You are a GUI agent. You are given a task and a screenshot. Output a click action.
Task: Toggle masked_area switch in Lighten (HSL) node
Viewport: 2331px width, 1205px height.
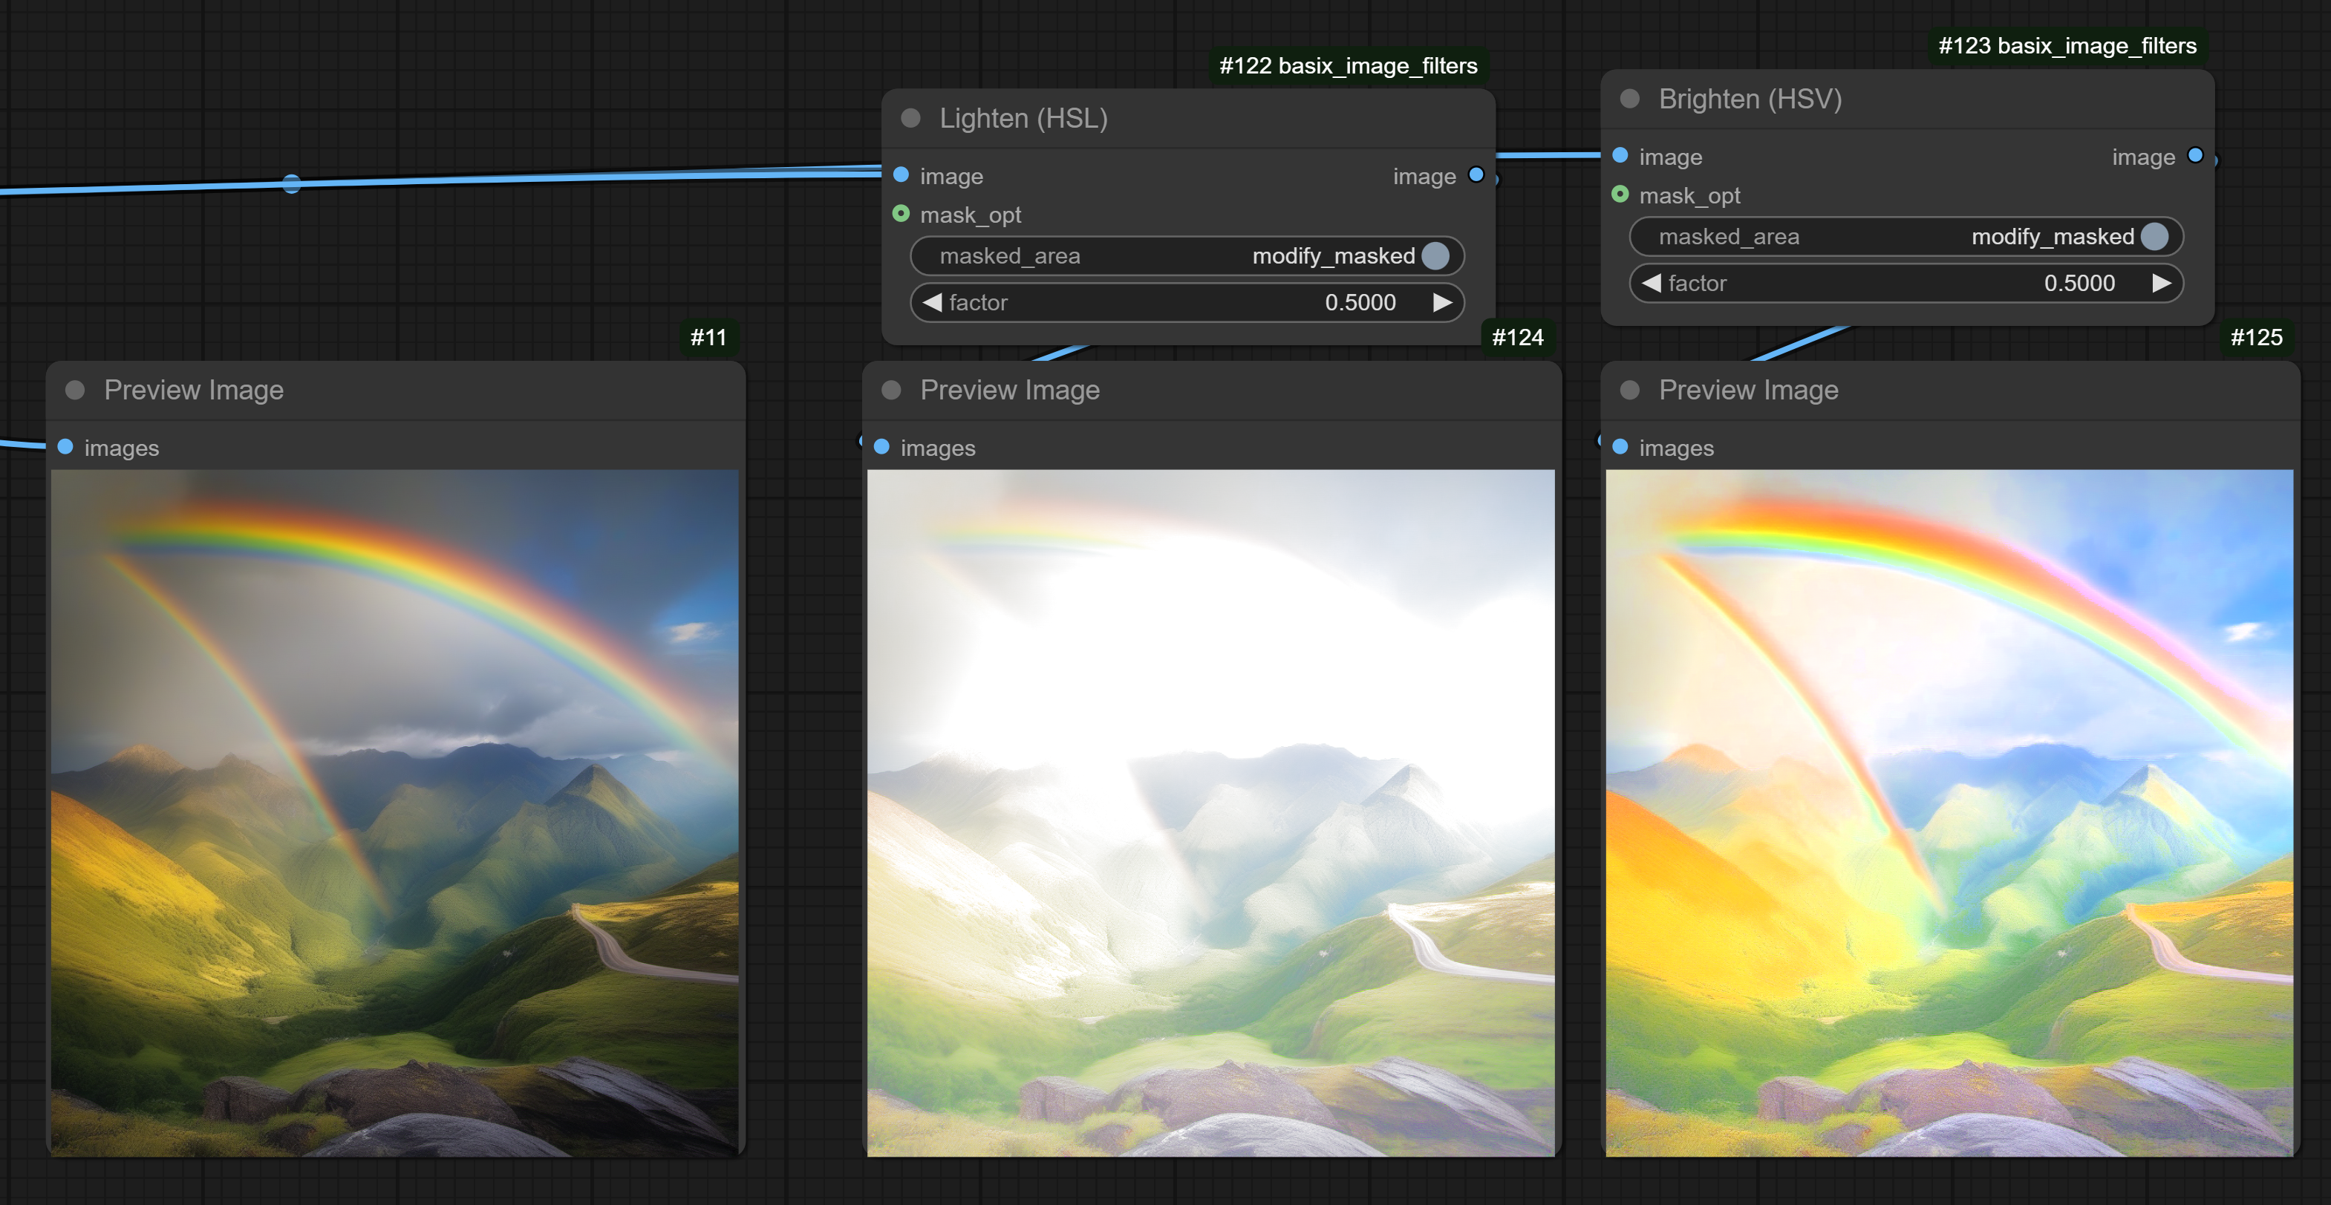pyautogui.click(x=1435, y=256)
